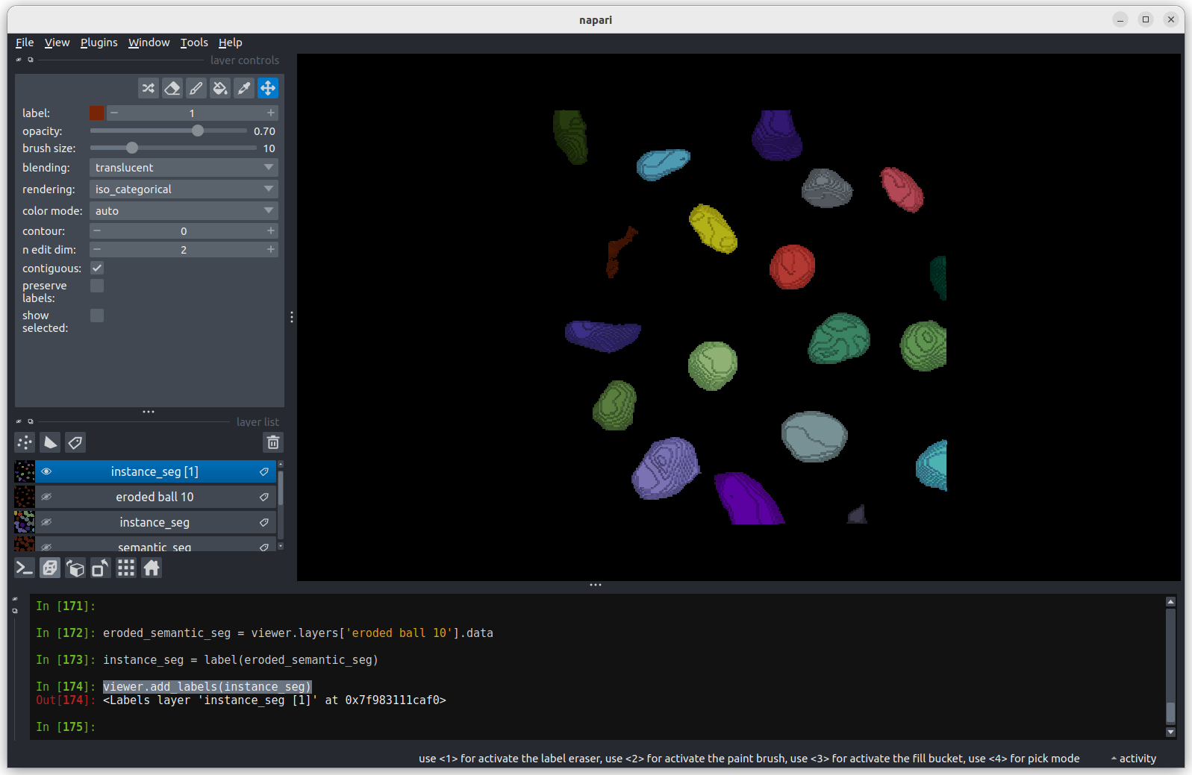Toggle the IPython console button
Viewport: 1192px width, 775px height.
[25, 568]
